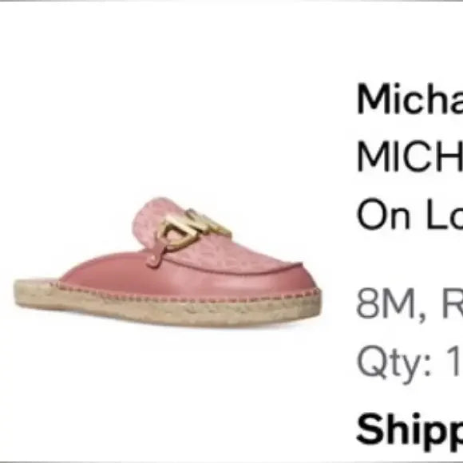This screenshot has width=463, height=463.
Task: Click the small pink leather tab with stud
Action: click(x=156, y=256)
